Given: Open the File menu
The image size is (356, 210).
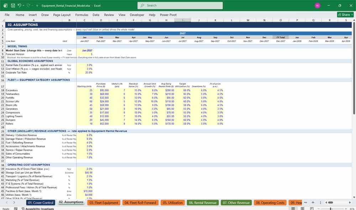Looking at the screenshot, I should coord(7,15).
